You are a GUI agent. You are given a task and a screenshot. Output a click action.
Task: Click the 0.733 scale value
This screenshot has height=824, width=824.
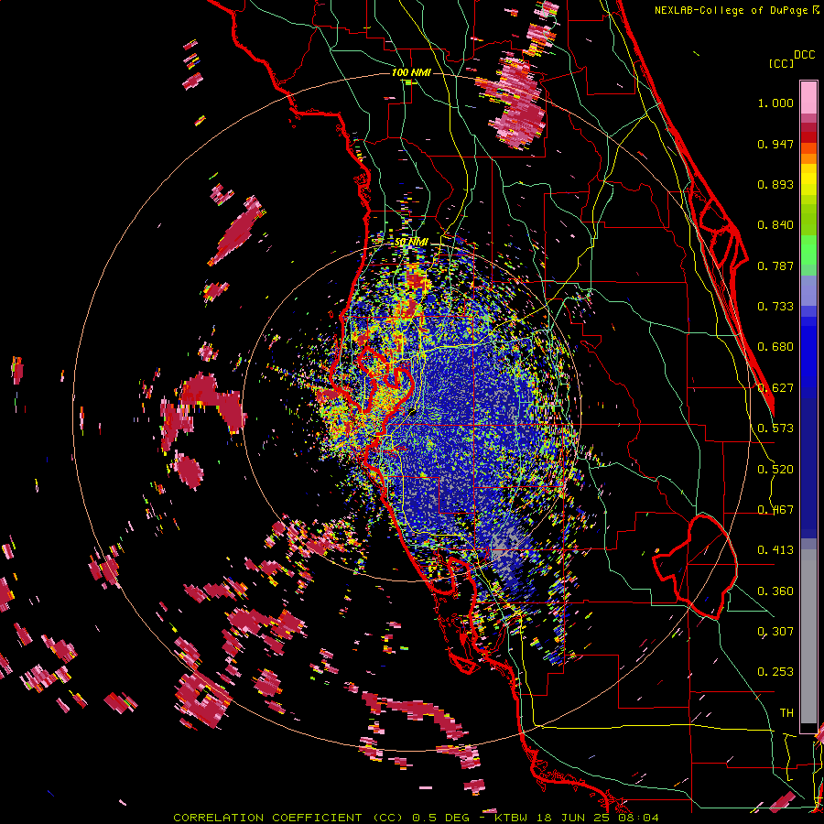775,307
